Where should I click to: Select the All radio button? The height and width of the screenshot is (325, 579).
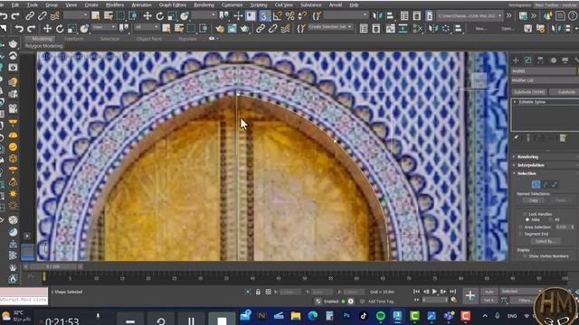click(551, 219)
